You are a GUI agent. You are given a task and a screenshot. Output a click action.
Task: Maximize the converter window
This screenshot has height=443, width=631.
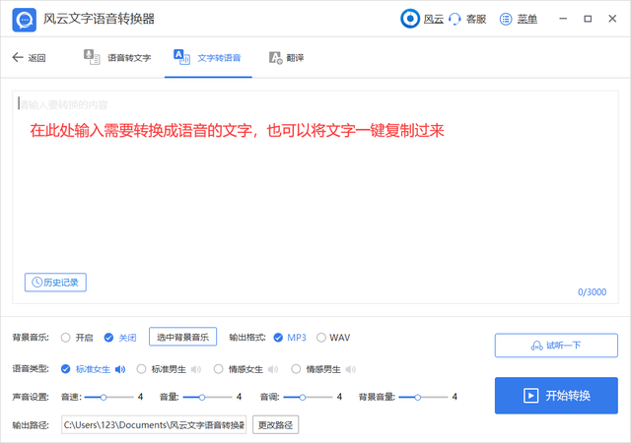(588, 19)
